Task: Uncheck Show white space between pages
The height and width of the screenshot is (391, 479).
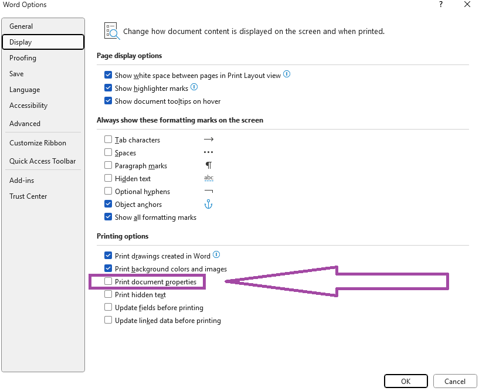Action: [108, 75]
